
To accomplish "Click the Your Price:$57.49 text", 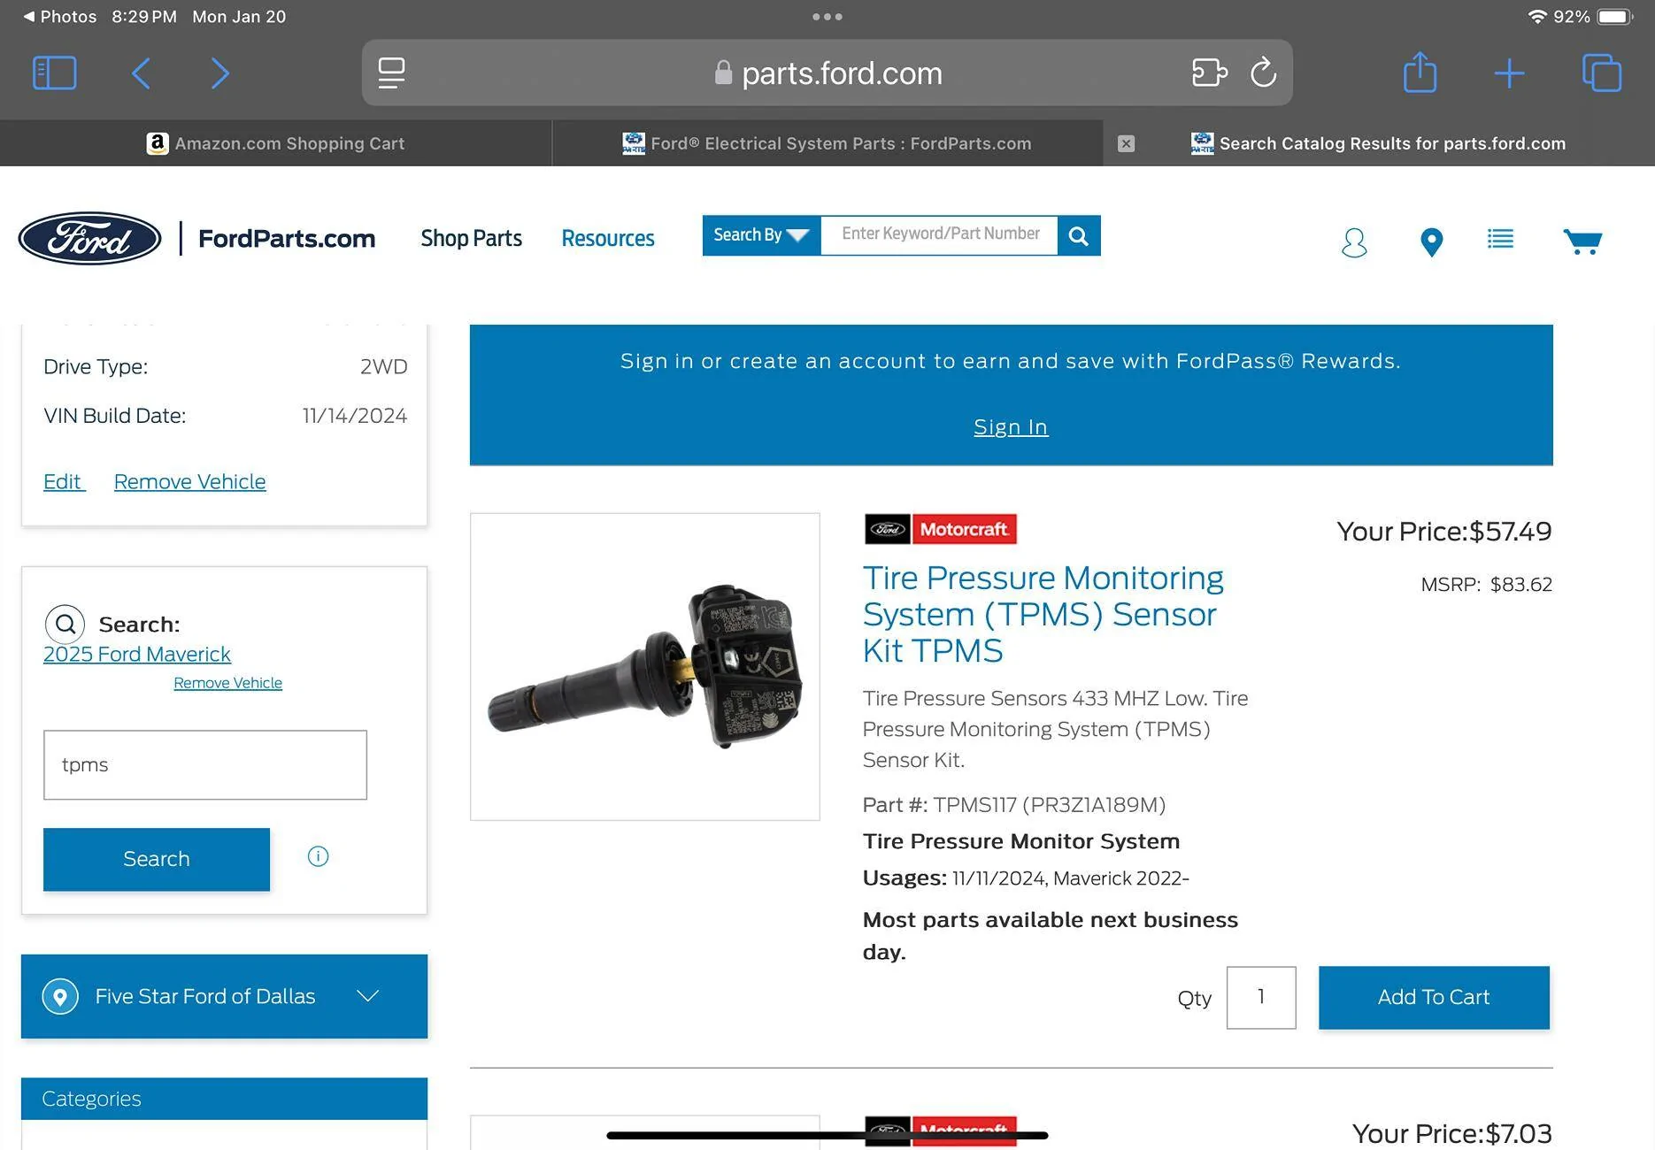I will click(1444, 532).
